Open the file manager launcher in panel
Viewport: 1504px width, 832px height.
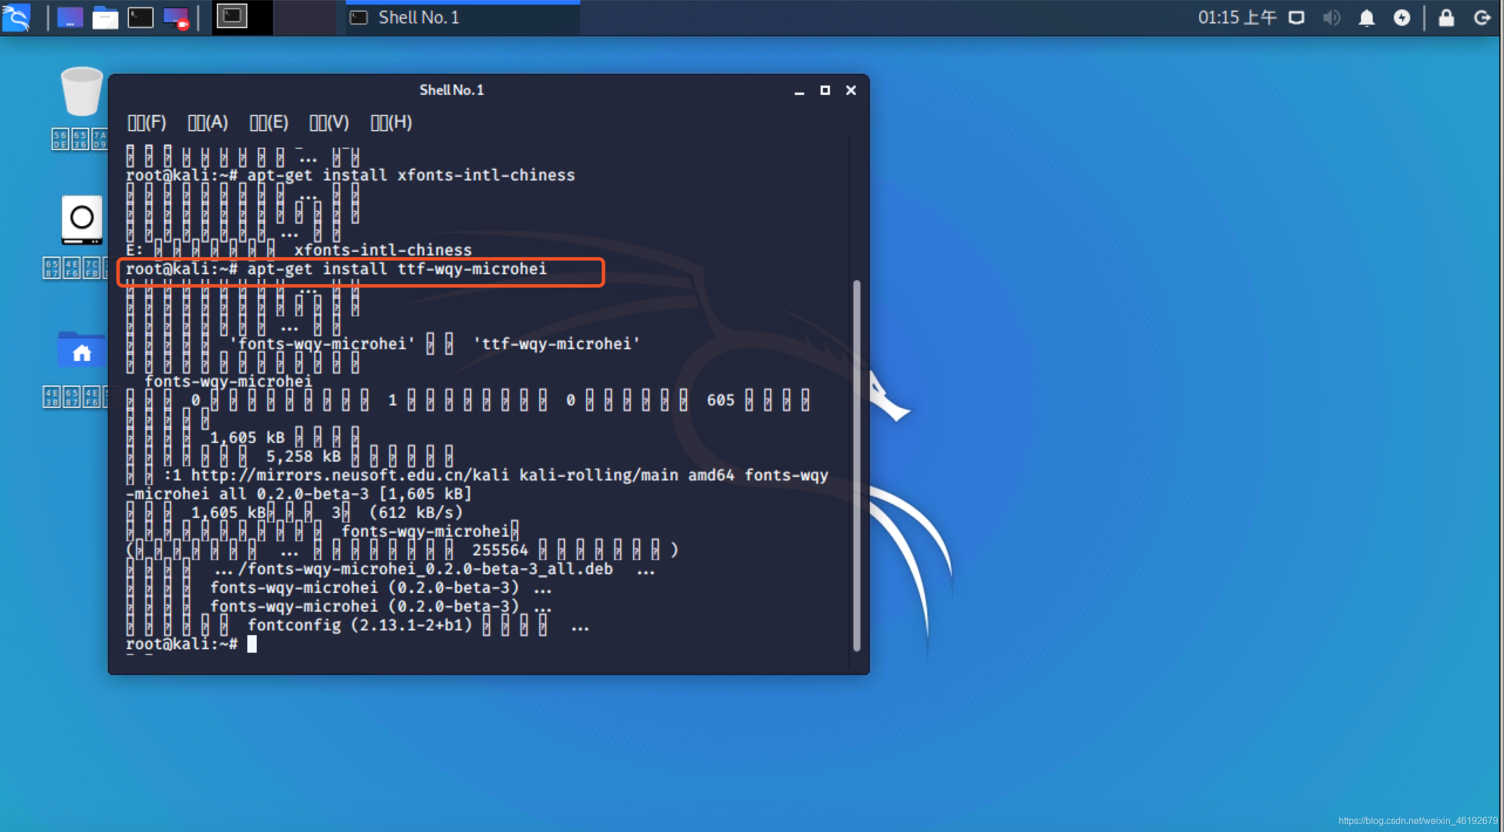coord(105,18)
